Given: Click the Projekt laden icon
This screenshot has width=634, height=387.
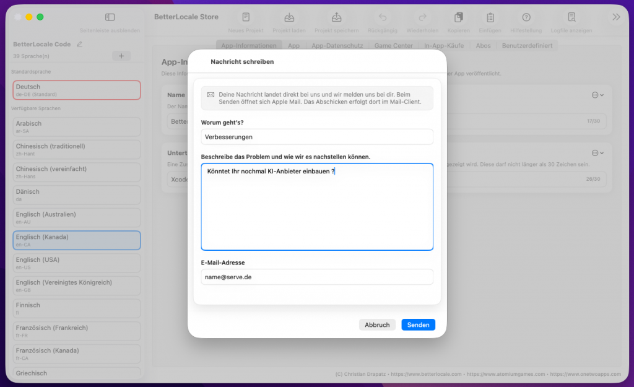Looking at the screenshot, I should click(x=289, y=17).
